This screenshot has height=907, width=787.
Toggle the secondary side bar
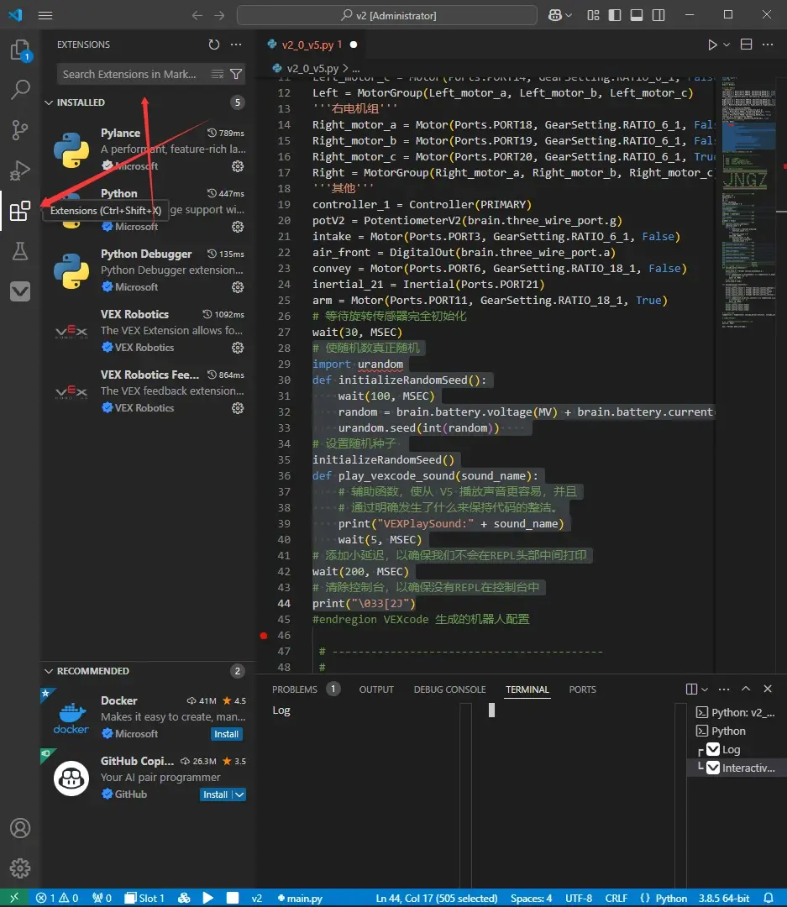(x=658, y=16)
